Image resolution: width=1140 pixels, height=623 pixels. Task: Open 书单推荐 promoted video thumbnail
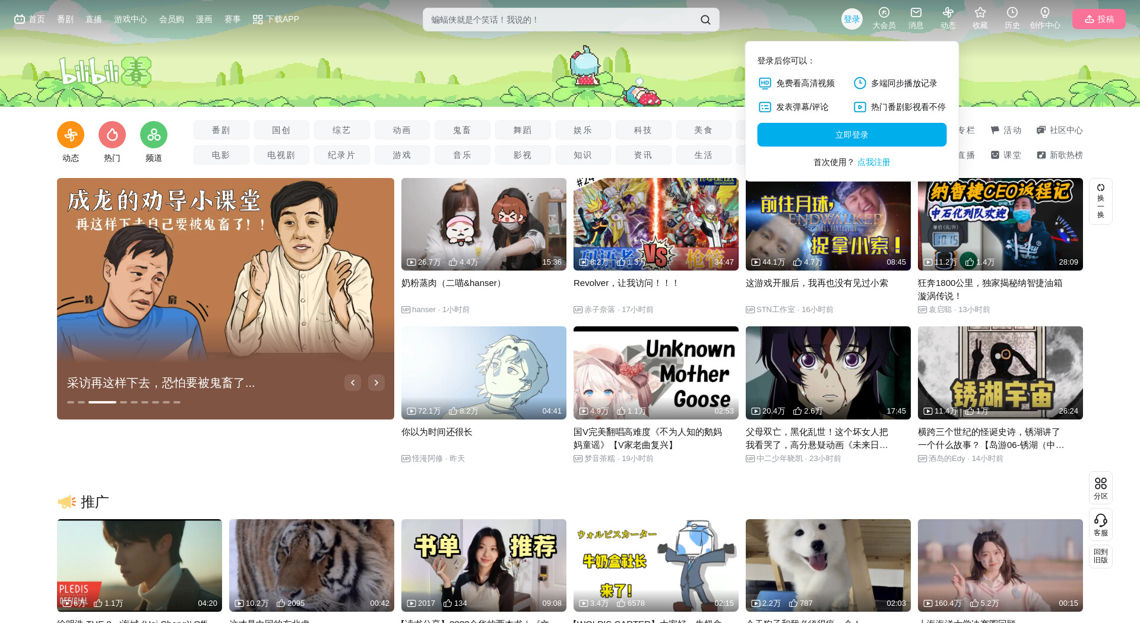click(x=484, y=565)
